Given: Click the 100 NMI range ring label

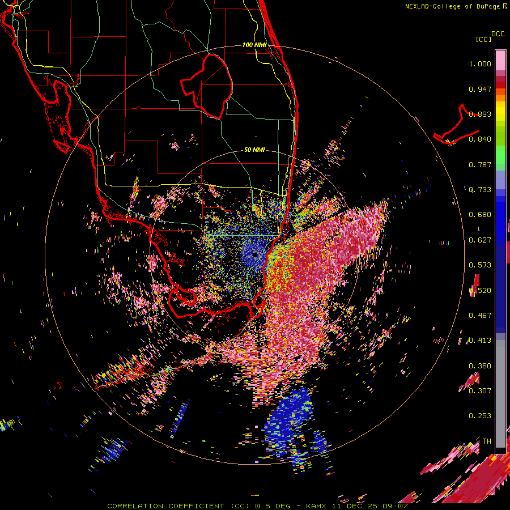Looking at the screenshot, I should click(254, 45).
